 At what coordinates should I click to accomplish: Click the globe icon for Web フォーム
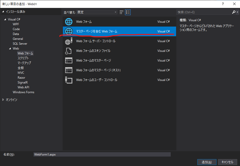(x=69, y=21)
